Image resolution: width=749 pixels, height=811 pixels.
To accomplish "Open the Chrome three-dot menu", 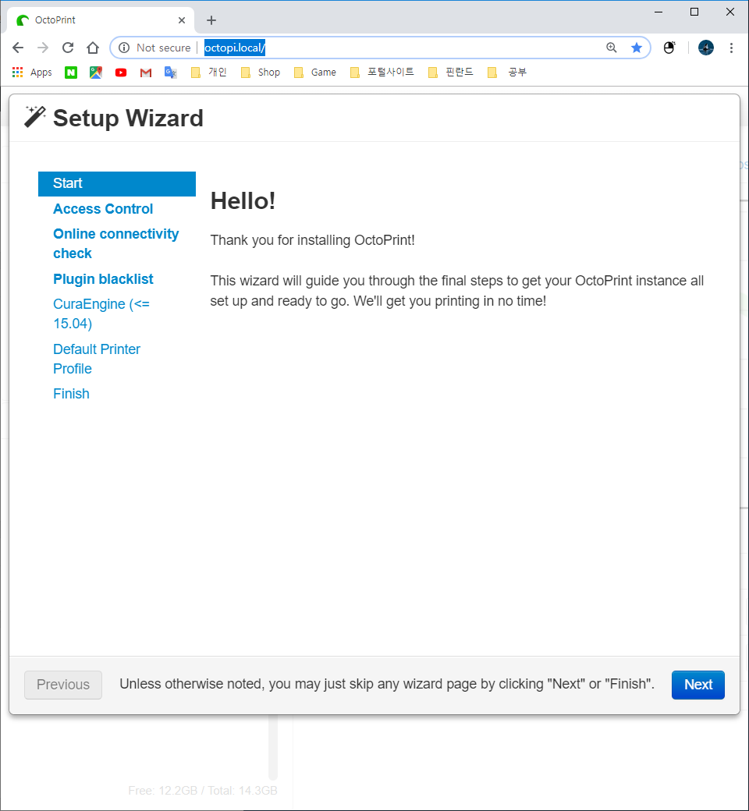I will [x=731, y=48].
